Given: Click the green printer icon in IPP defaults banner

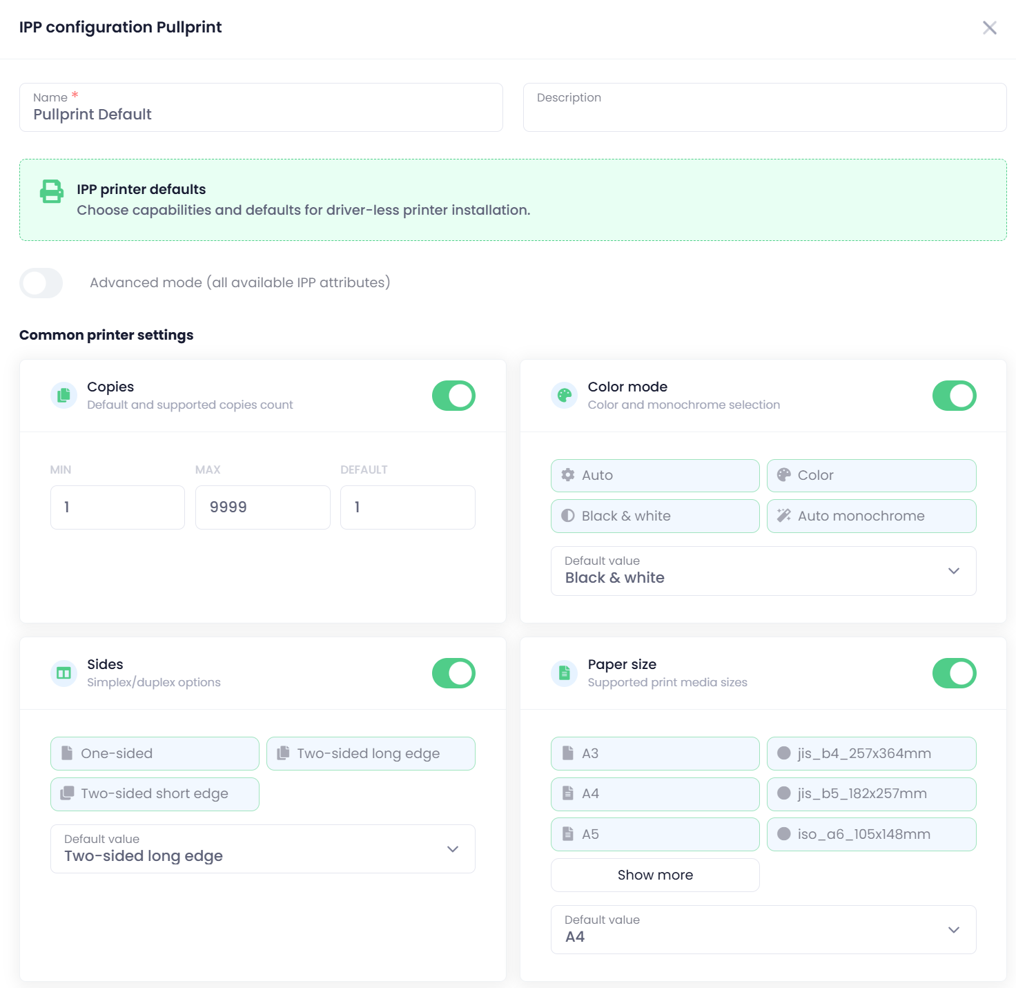Looking at the screenshot, I should coord(52,191).
